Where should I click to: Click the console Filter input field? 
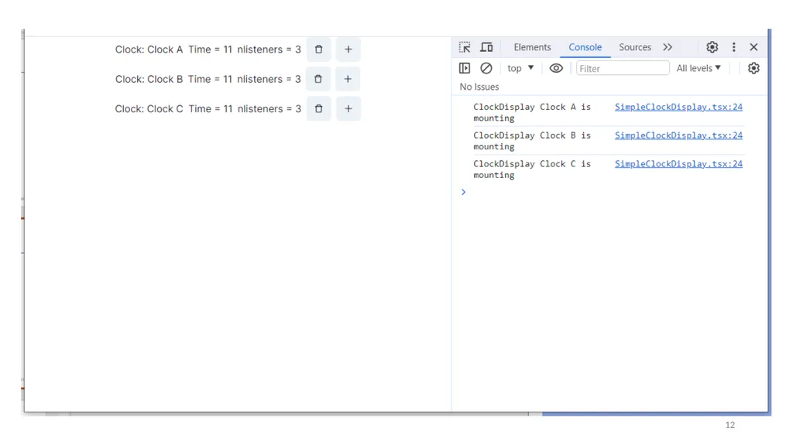[x=623, y=68]
